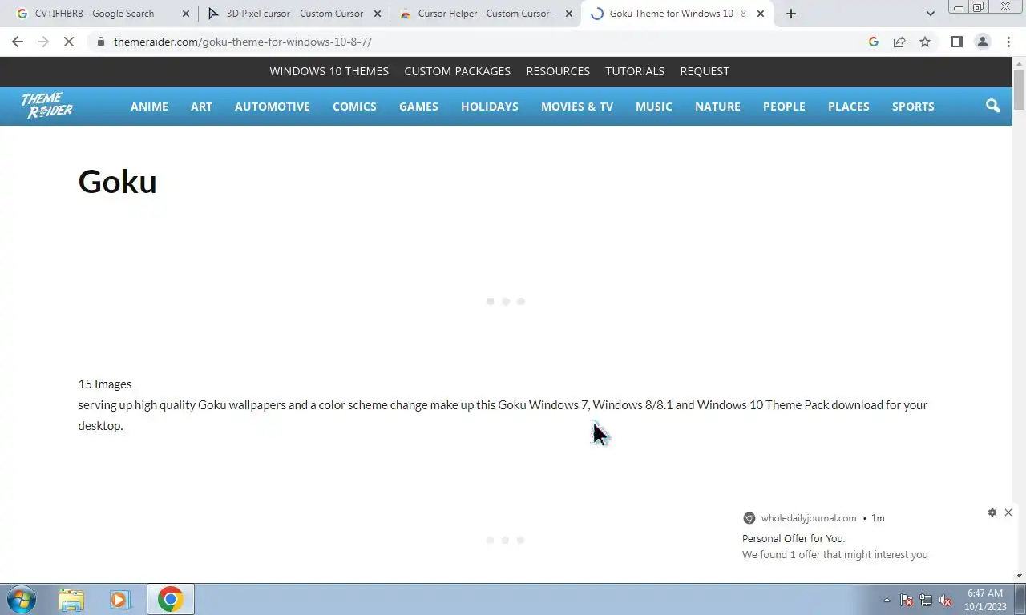This screenshot has height=615, width=1026.
Task: Open the tab search dropdown
Action: 931,14
